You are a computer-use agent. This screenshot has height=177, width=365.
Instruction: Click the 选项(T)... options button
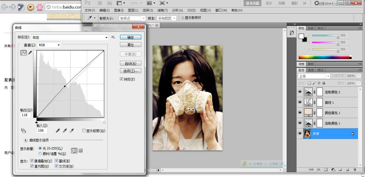pyautogui.click(x=131, y=71)
